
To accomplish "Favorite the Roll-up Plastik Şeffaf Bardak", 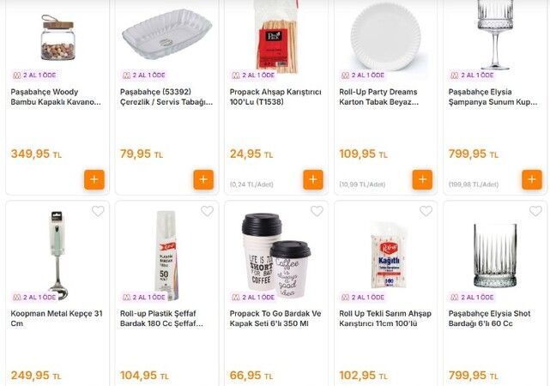I will [207, 211].
